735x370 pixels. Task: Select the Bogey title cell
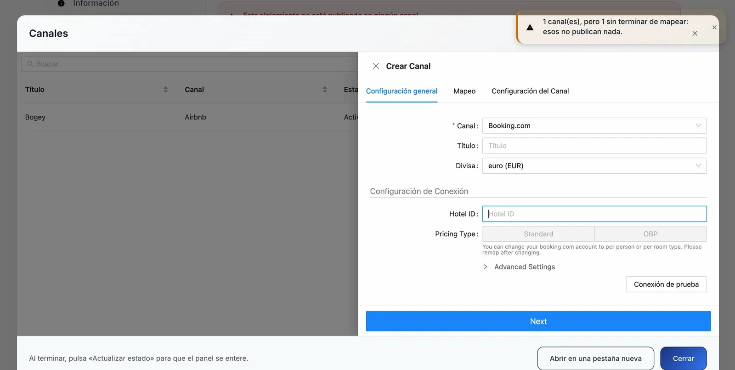pos(35,117)
